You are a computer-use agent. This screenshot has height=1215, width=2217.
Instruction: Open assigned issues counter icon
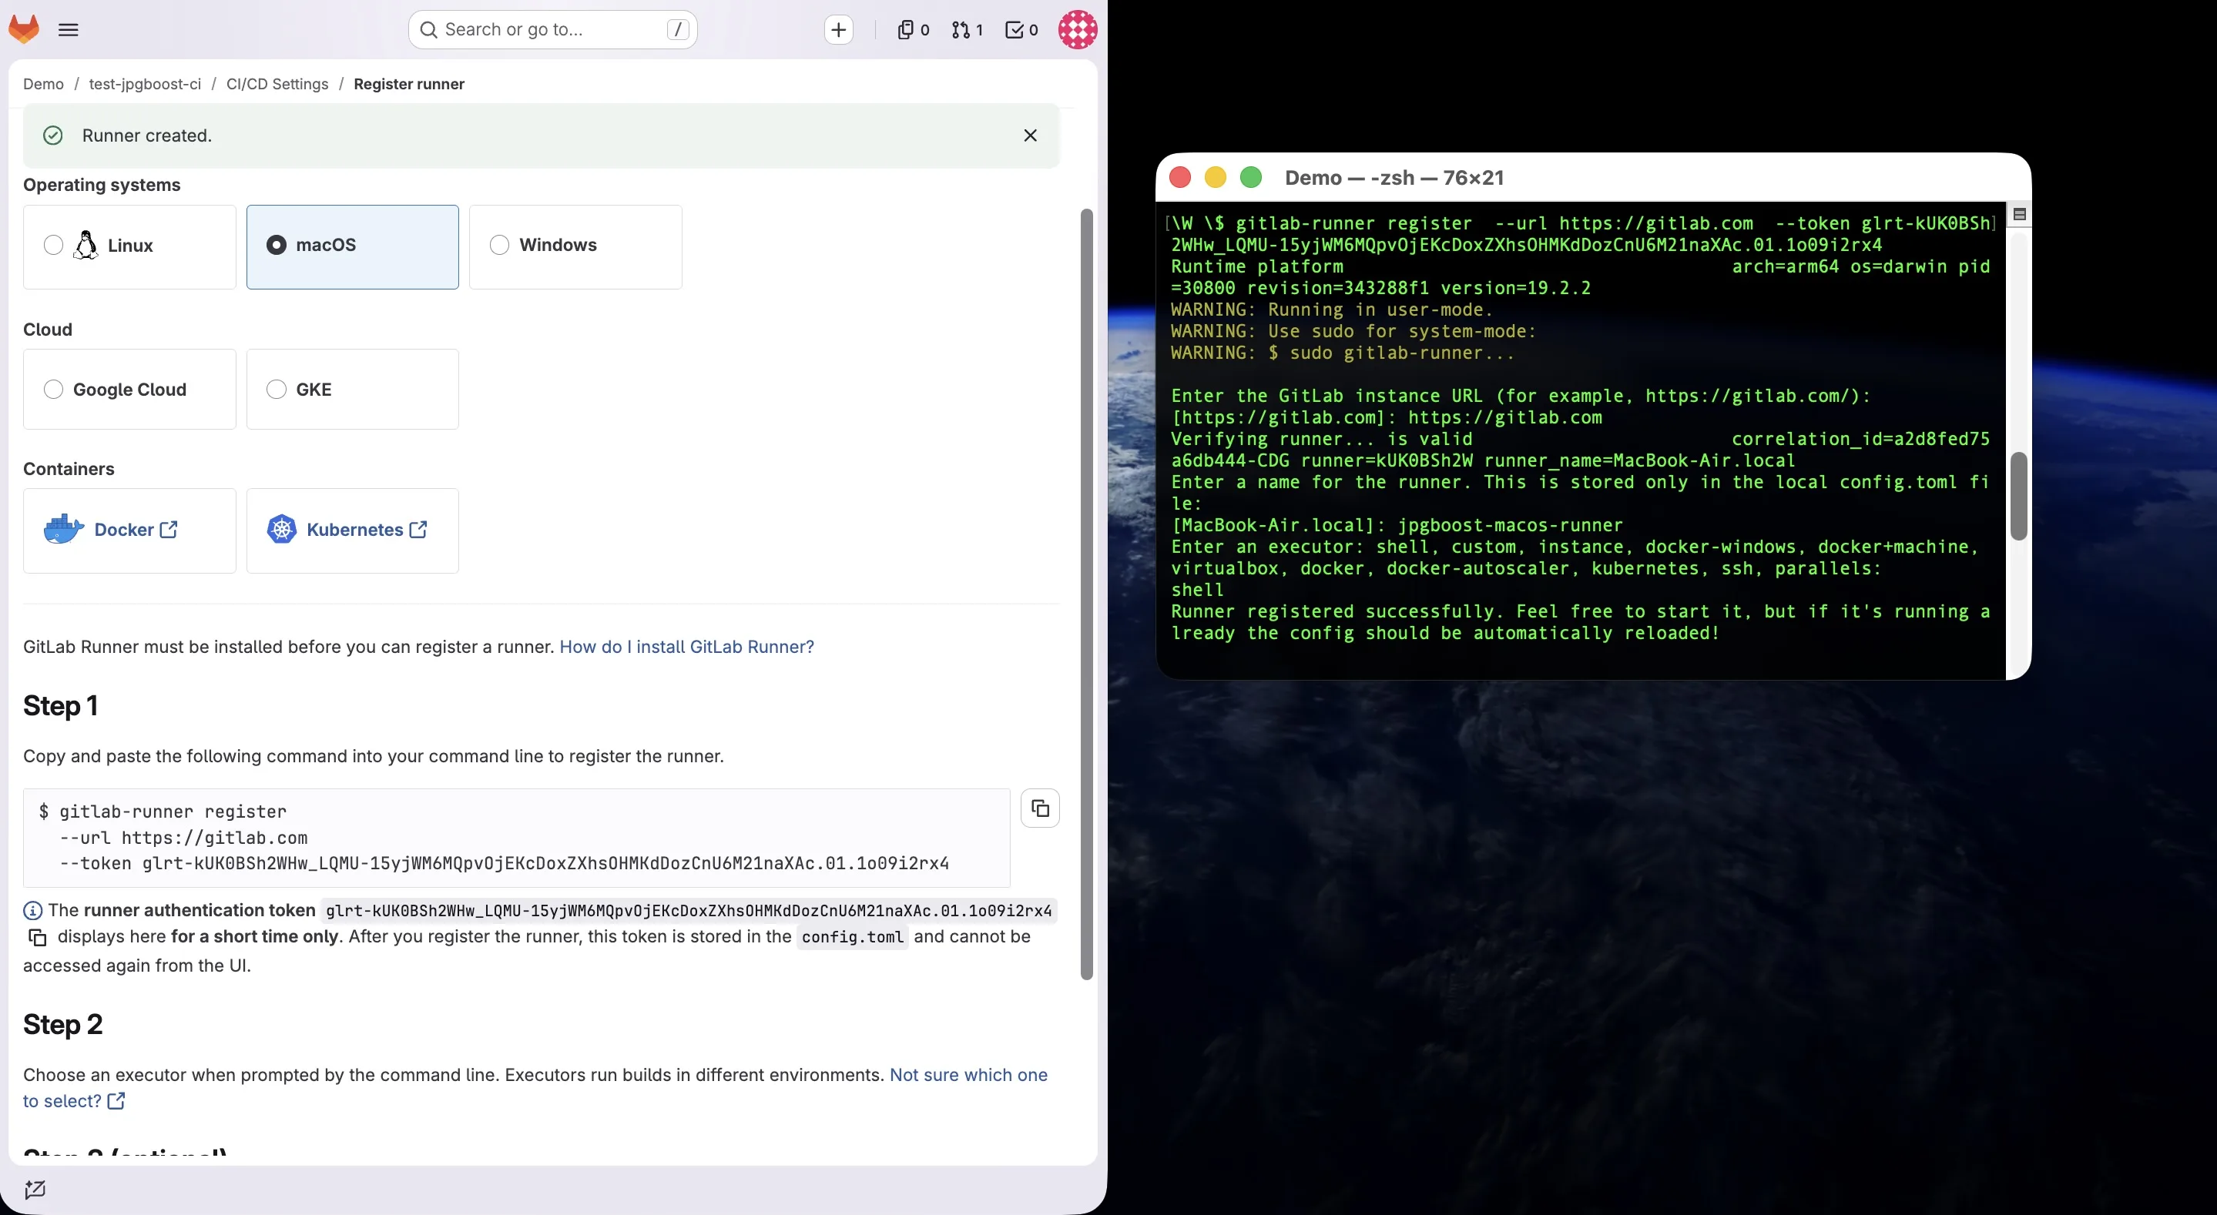(x=913, y=30)
